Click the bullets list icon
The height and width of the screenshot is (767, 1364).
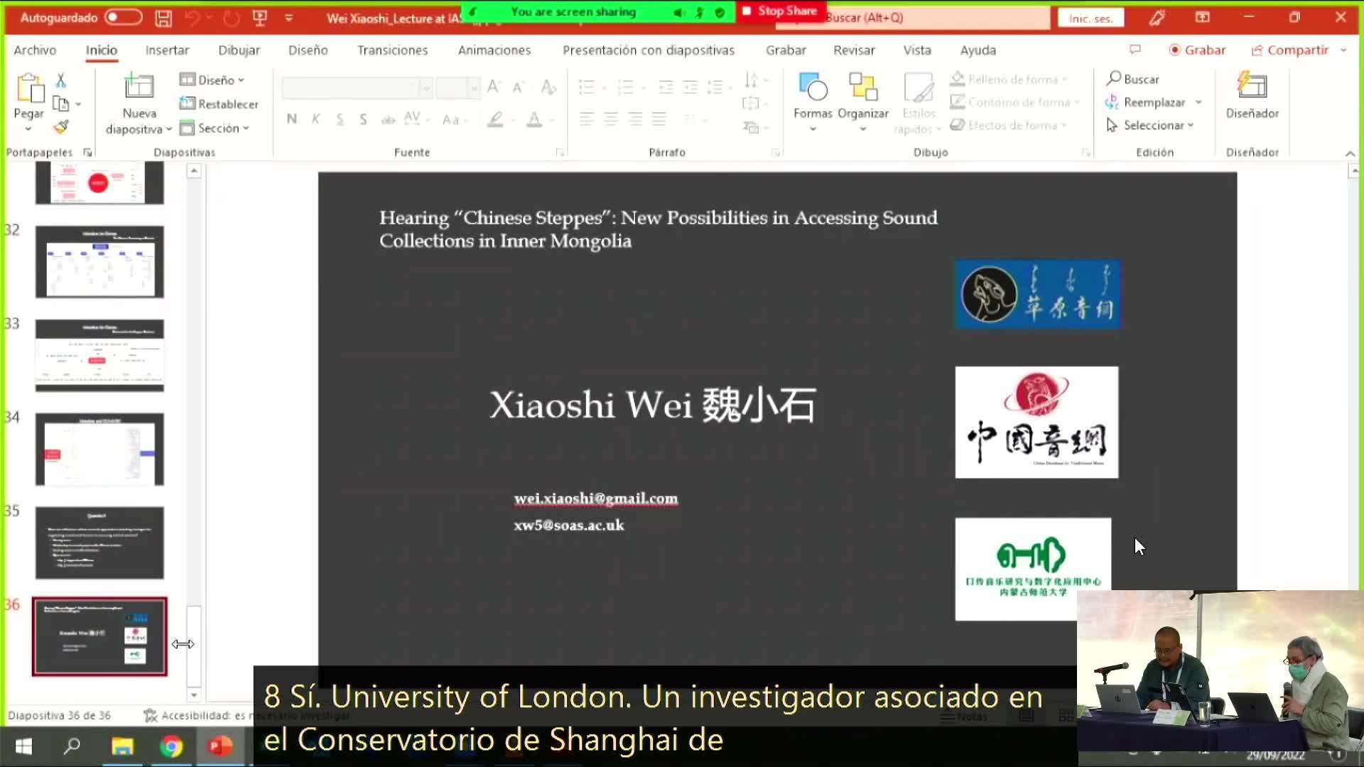(x=586, y=87)
